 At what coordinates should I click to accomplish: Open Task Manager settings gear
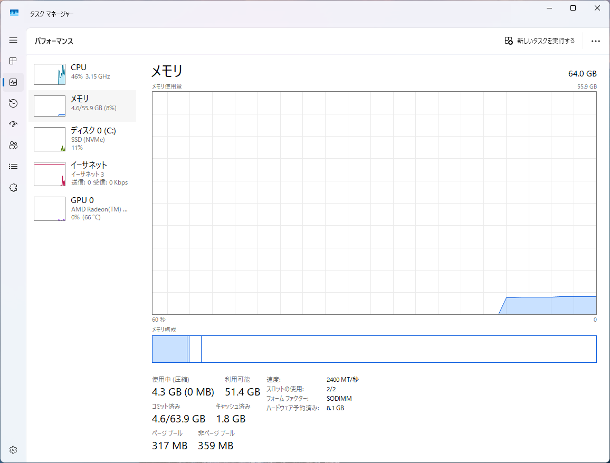point(13,450)
